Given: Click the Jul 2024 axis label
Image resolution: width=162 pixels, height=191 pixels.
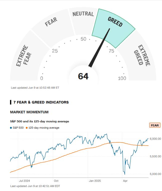Looking at the screenshot, I should click(24, 181).
